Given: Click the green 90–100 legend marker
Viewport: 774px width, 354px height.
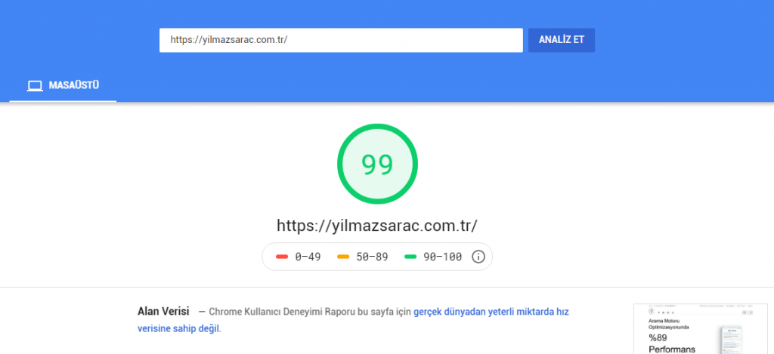Looking at the screenshot, I should point(410,257).
